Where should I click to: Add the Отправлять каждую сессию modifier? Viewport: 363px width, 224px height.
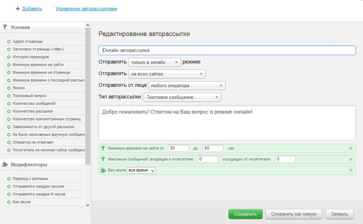[38, 187]
